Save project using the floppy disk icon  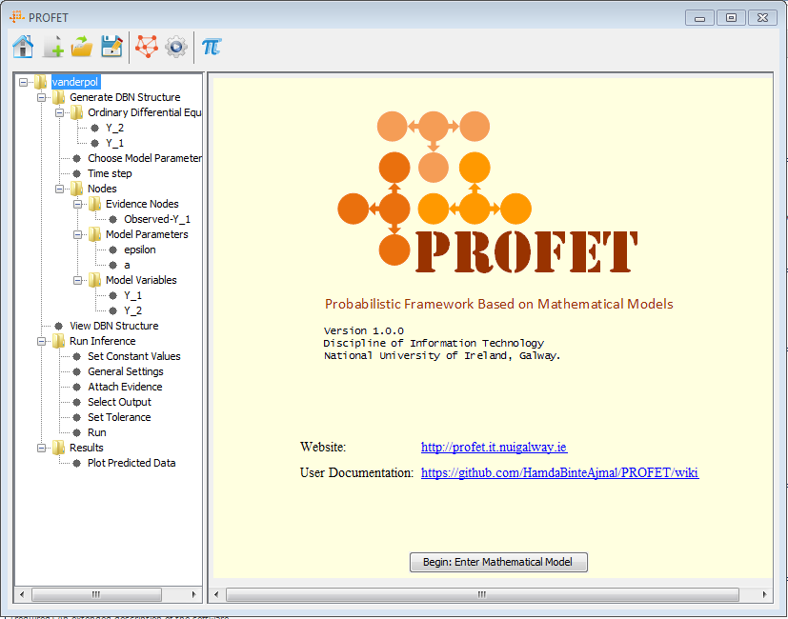[x=111, y=46]
